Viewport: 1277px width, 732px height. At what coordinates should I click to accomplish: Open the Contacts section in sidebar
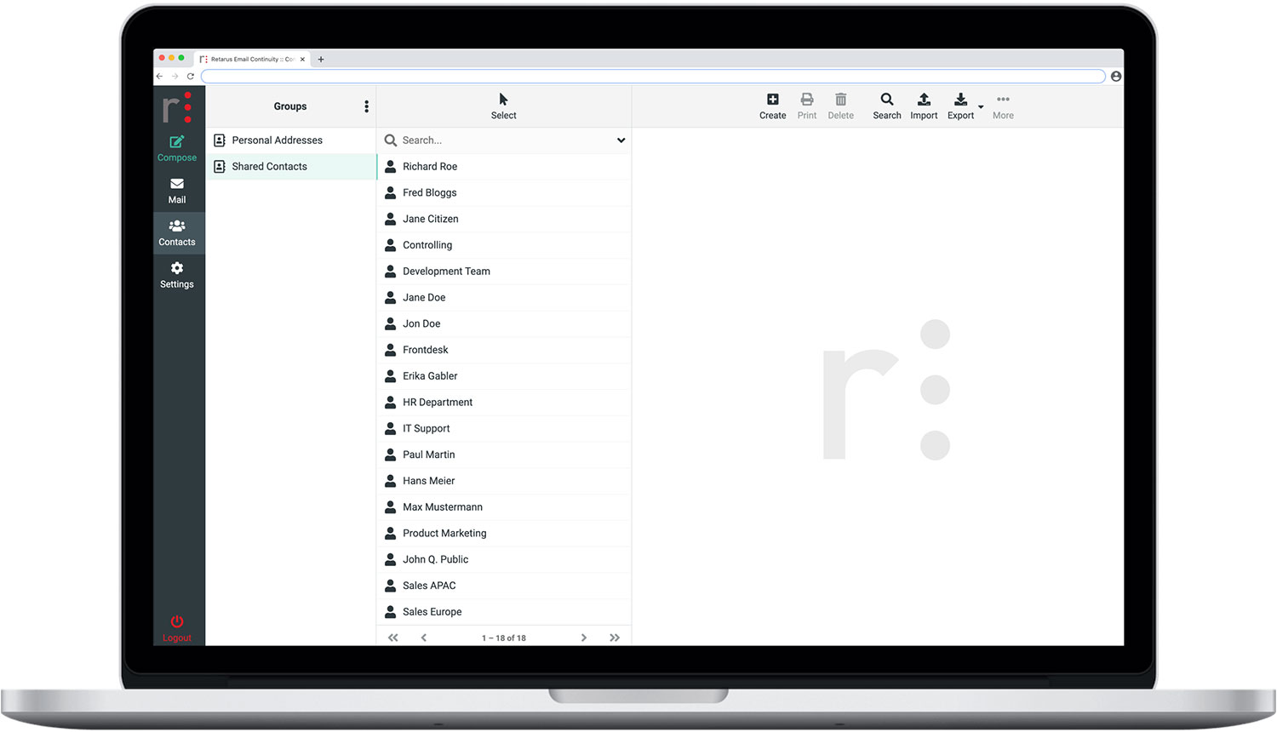pyautogui.click(x=177, y=232)
